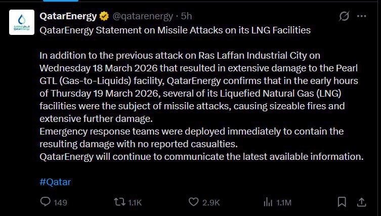Click the 2.9K likes count

point(211,202)
